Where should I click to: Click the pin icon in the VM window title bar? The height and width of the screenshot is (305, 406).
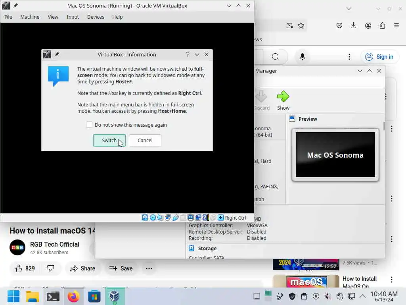click(x=15, y=6)
